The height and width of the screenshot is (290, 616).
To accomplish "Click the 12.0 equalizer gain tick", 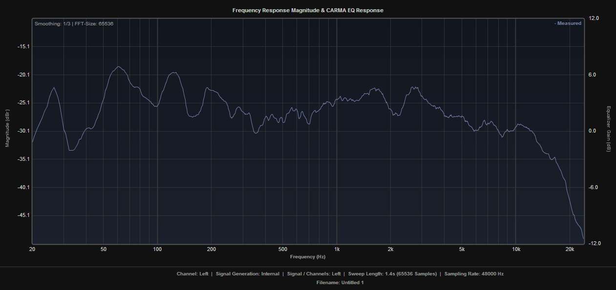I will [594, 19].
